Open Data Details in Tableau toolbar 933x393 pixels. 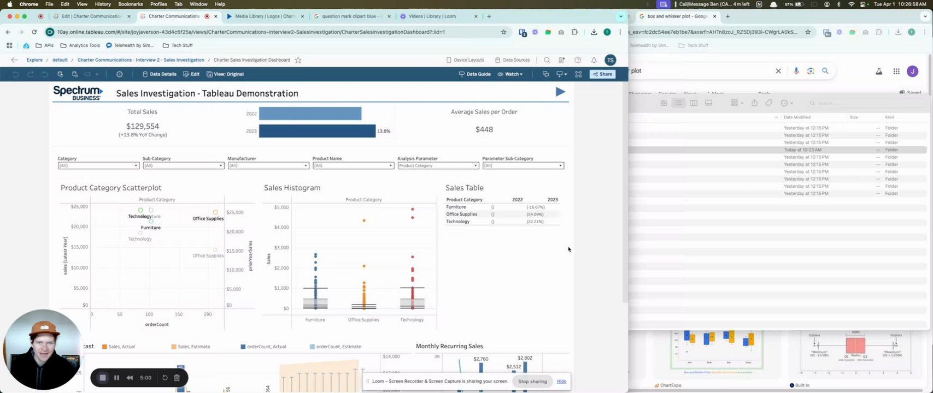[160, 74]
